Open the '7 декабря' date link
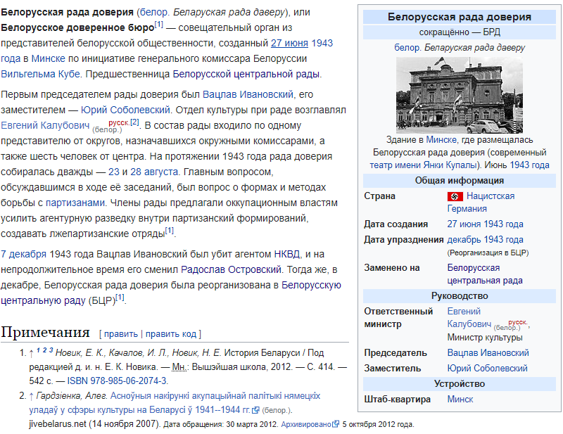 (23, 254)
